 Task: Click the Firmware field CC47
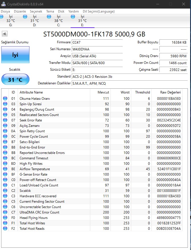(97, 42)
